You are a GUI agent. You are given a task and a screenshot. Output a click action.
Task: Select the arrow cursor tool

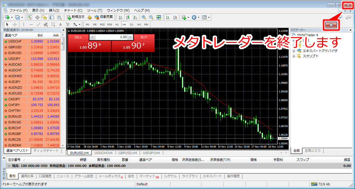click(7, 24)
